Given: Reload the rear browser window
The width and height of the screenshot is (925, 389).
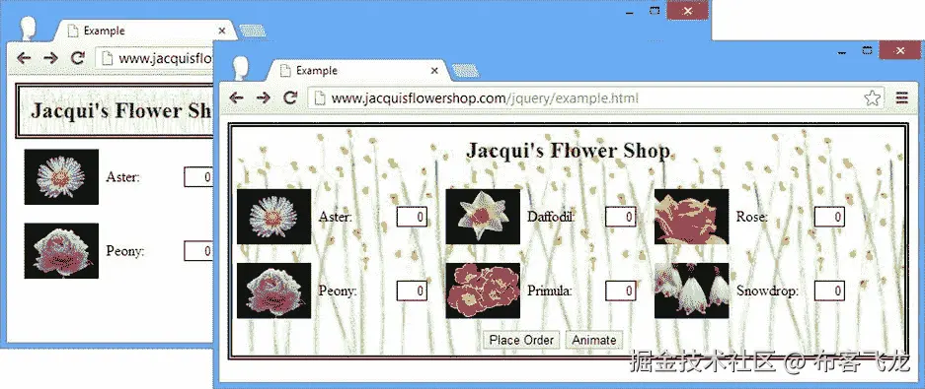Looking at the screenshot, I should (x=77, y=58).
